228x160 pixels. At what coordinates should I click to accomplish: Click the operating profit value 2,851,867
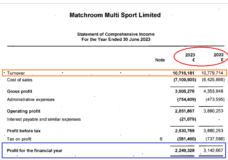click(x=185, y=111)
